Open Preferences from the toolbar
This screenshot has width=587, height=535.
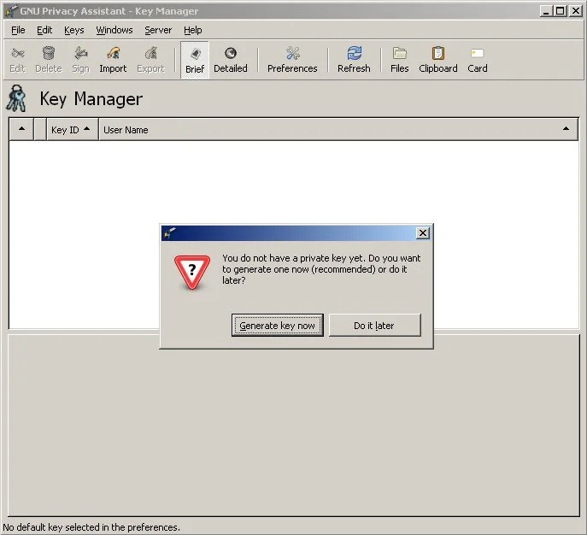point(292,59)
